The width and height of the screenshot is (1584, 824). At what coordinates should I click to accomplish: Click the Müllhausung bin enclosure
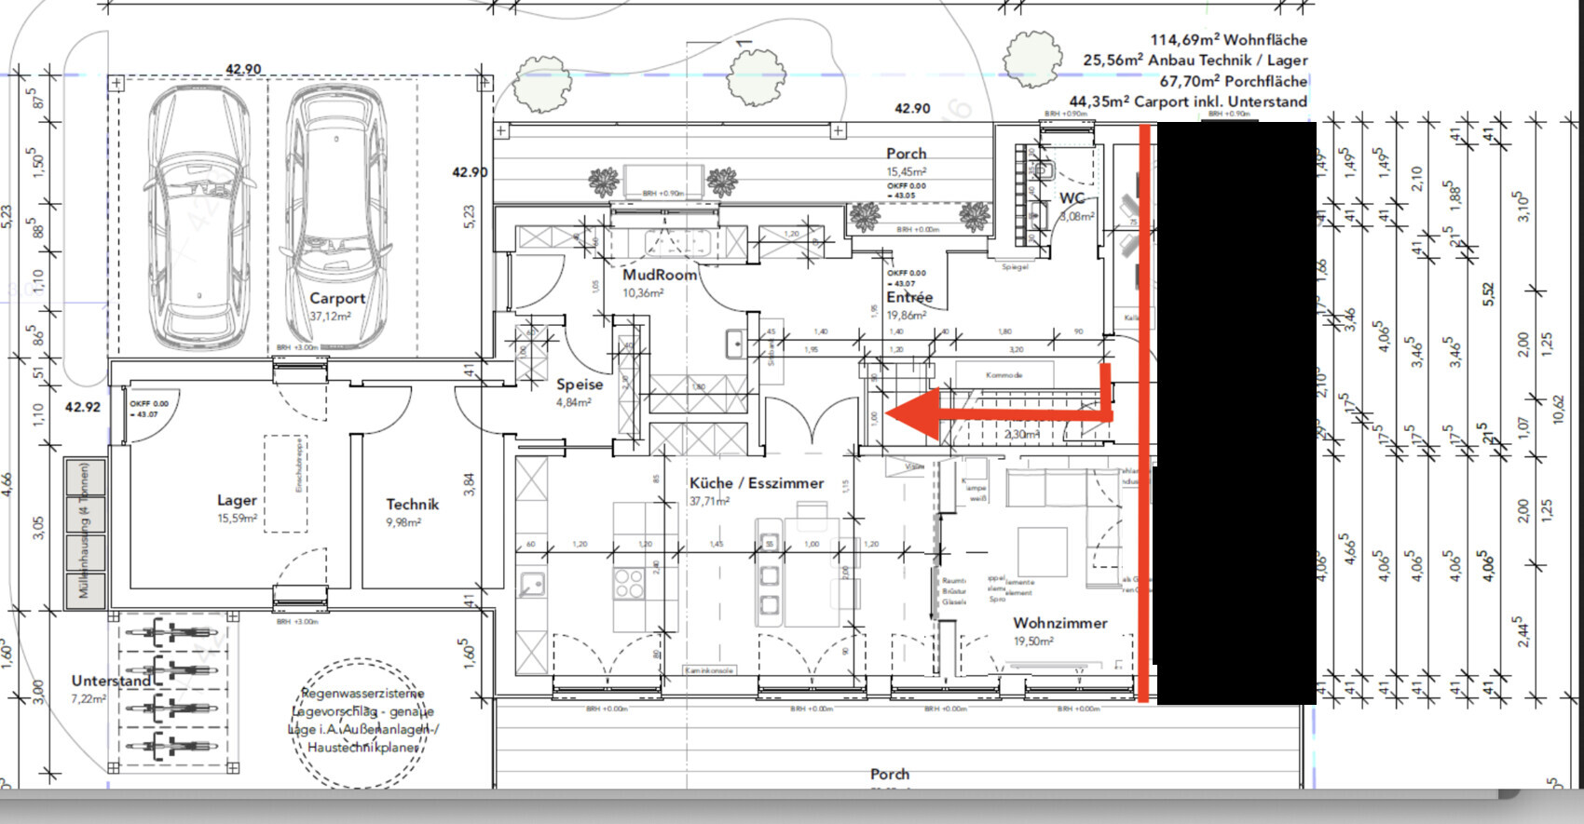pyautogui.click(x=85, y=531)
